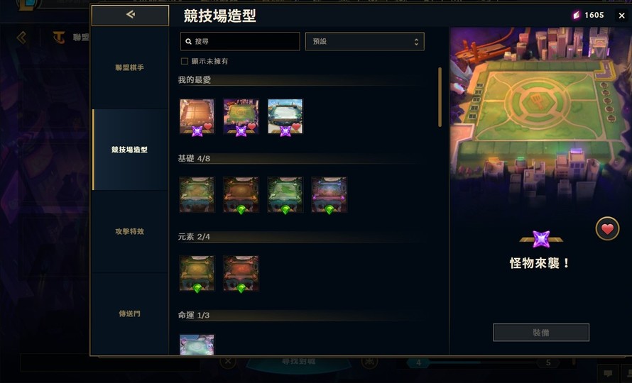Image resolution: width=632 pixels, height=383 pixels.
Task: Focus the 搜尋 search field
Action: (240, 41)
